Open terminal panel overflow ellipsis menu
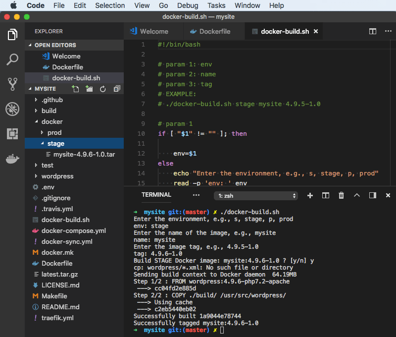This screenshot has width=396, height=337. (x=196, y=195)
